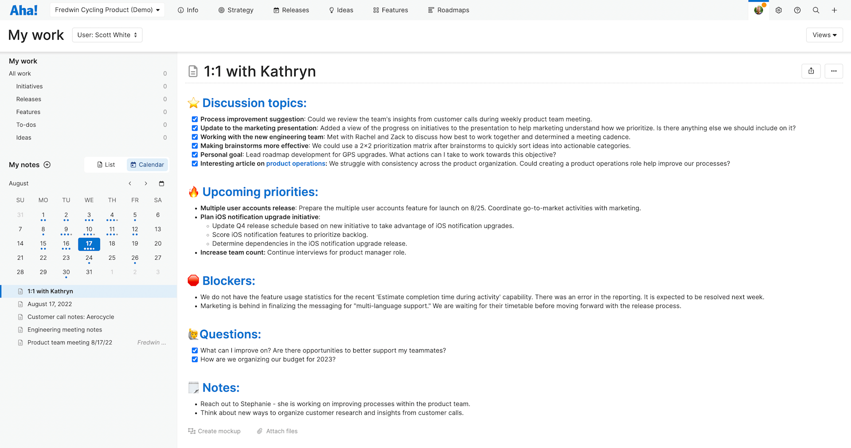Click the document icon for Product team meeting
The image size is (851, 448).
click(x=20, y=343)
